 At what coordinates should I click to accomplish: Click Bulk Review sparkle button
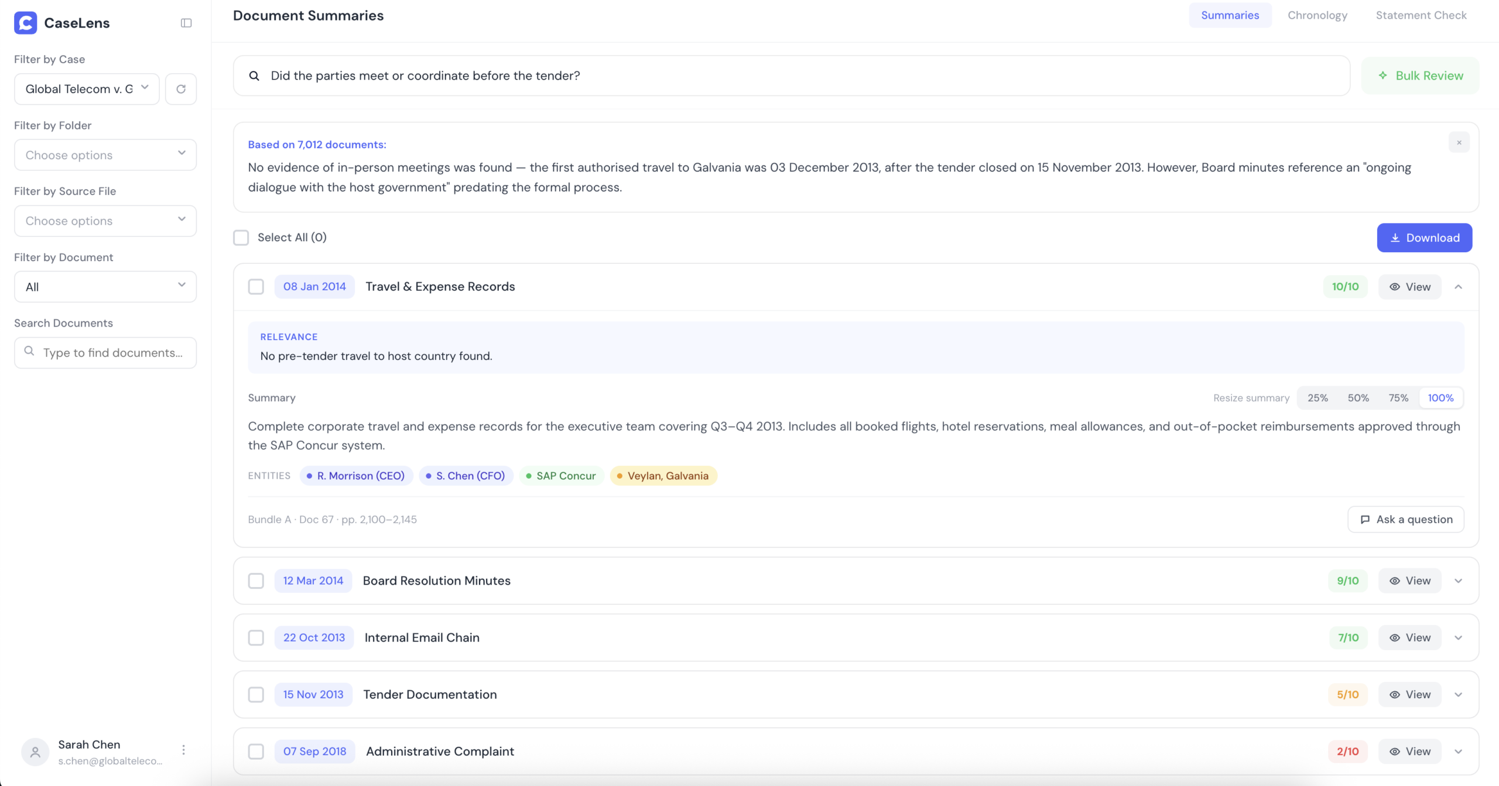pyautogui.click(x=1420, y=75)
